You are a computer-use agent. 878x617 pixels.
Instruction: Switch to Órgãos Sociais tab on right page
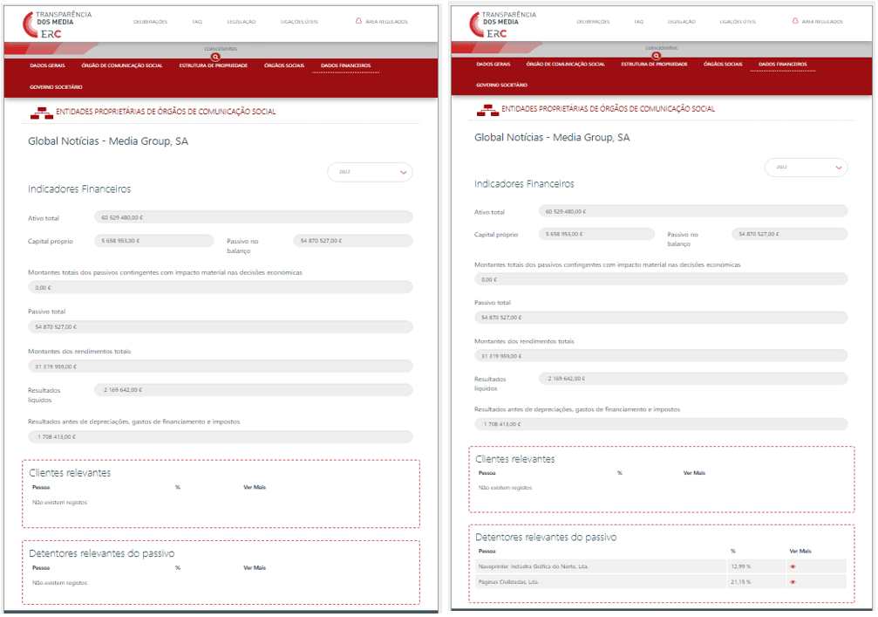[x=723, y=65]
